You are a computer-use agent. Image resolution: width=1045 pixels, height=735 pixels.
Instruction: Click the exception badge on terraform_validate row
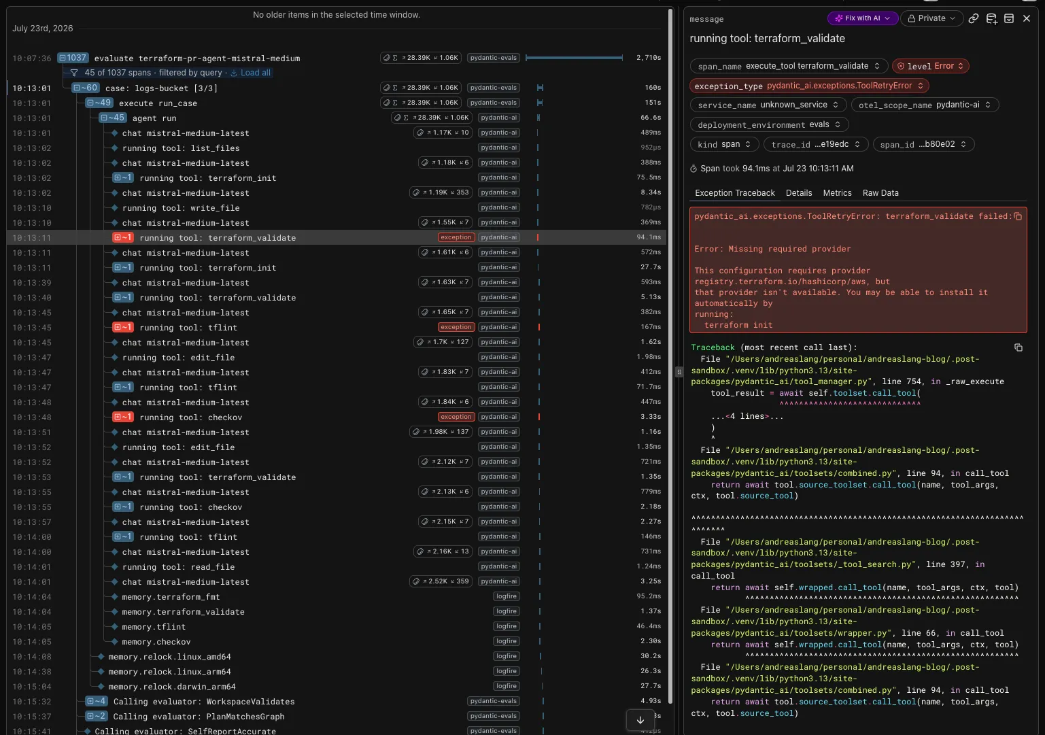pyautogui.click(x=456, y=237)
